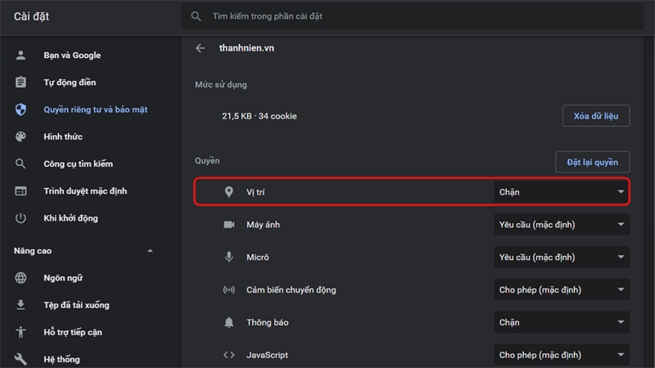Click the palette icon beside Hình thức

[x=21, y=137]
